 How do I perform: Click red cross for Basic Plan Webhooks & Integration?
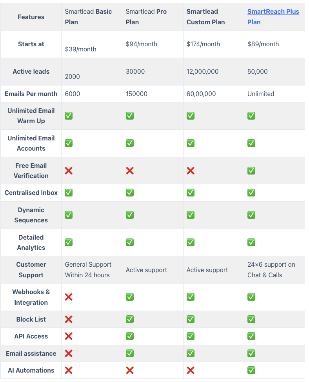pos(69,297)
